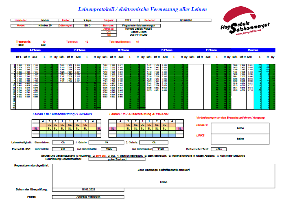286x203 pixels.
Task: Click the 'Tragegurte:' label
Action: 24,42
